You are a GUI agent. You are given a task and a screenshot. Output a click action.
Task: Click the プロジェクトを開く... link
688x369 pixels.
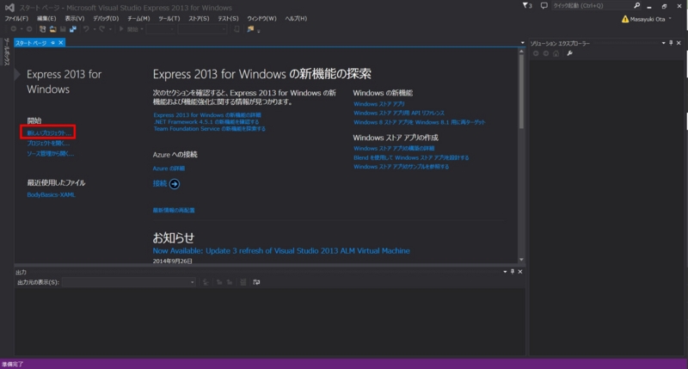[x=48, y=143]
